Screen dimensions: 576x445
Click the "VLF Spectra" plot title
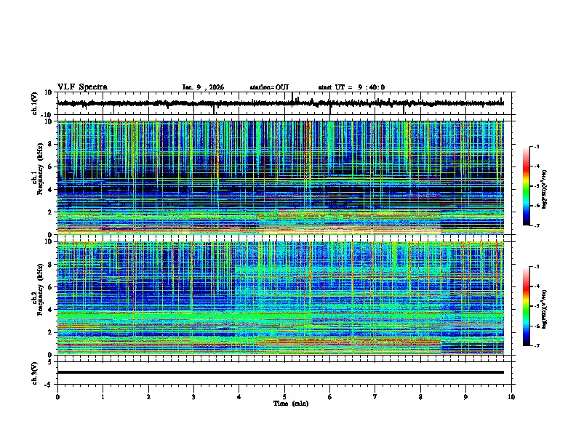click(x=82, y=87)
